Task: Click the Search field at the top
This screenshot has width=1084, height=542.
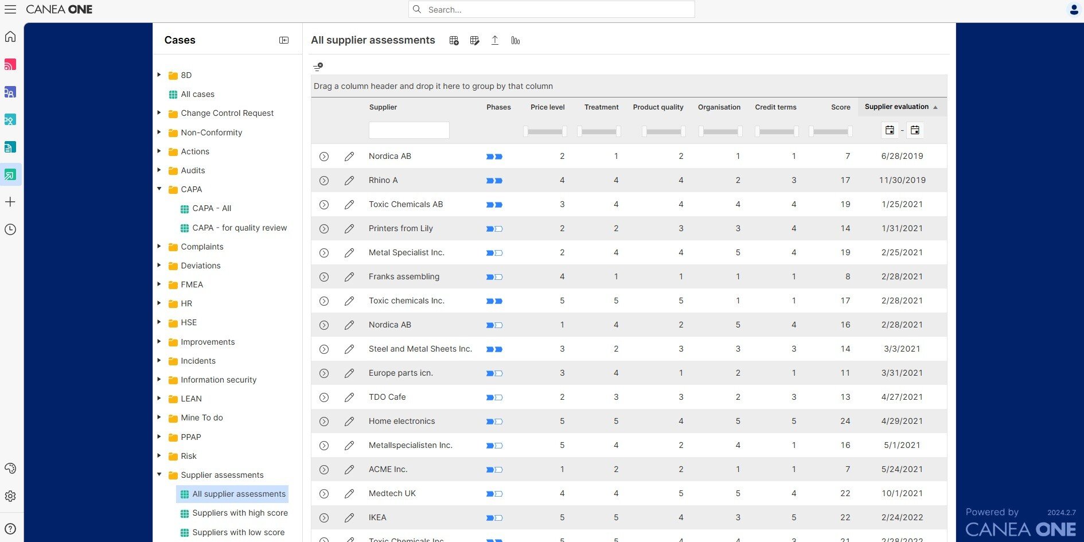Action: (x=551, y=9)
